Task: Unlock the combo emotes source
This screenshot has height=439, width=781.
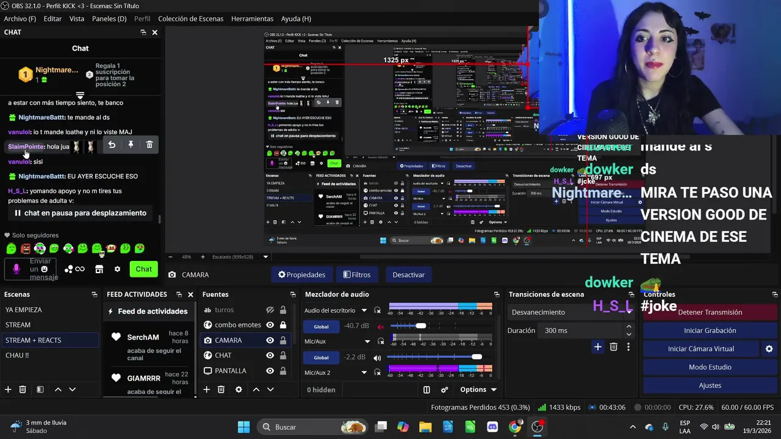Action: click(x=283, y=325)
